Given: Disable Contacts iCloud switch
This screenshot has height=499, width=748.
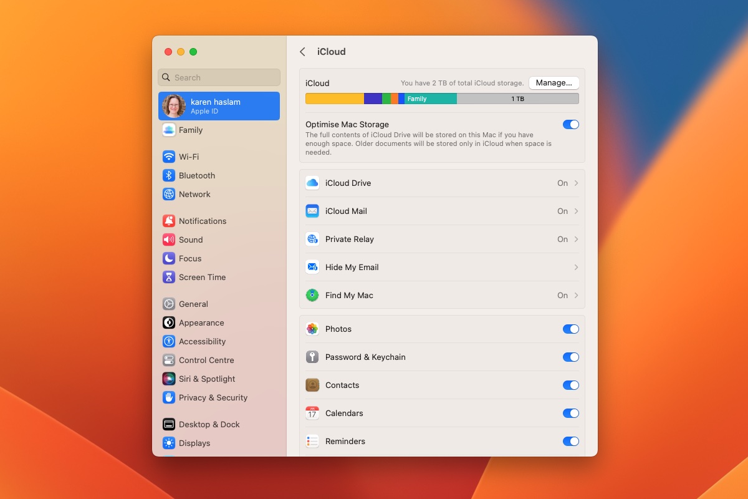Looking at the screenshot, I should tap(571, 385).
